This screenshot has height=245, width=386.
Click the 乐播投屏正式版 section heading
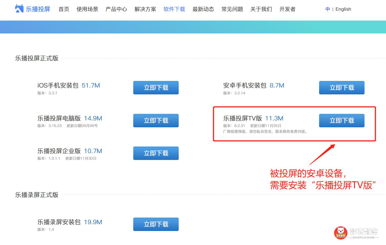[x=37, y=58]
